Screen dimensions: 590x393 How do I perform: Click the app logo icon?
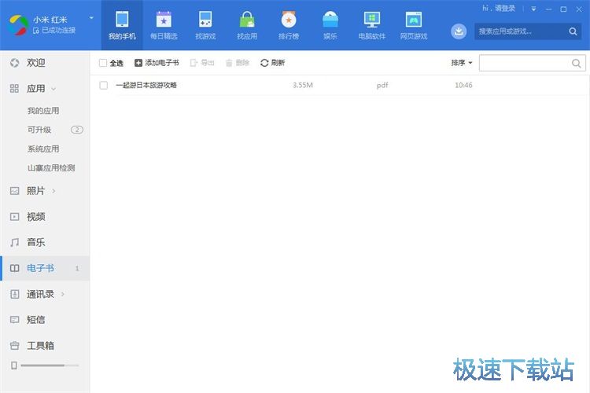(19, 25)
